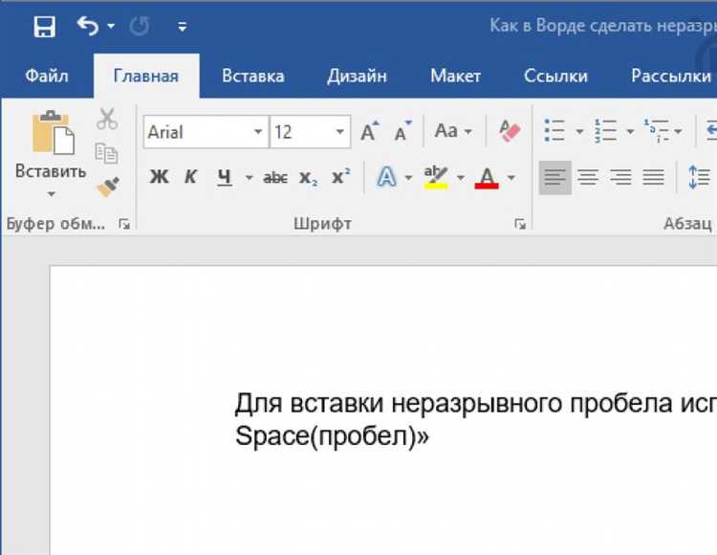Click the Cut scissors icon
Screen dimensions: 717x555
[x=106, y=119]
